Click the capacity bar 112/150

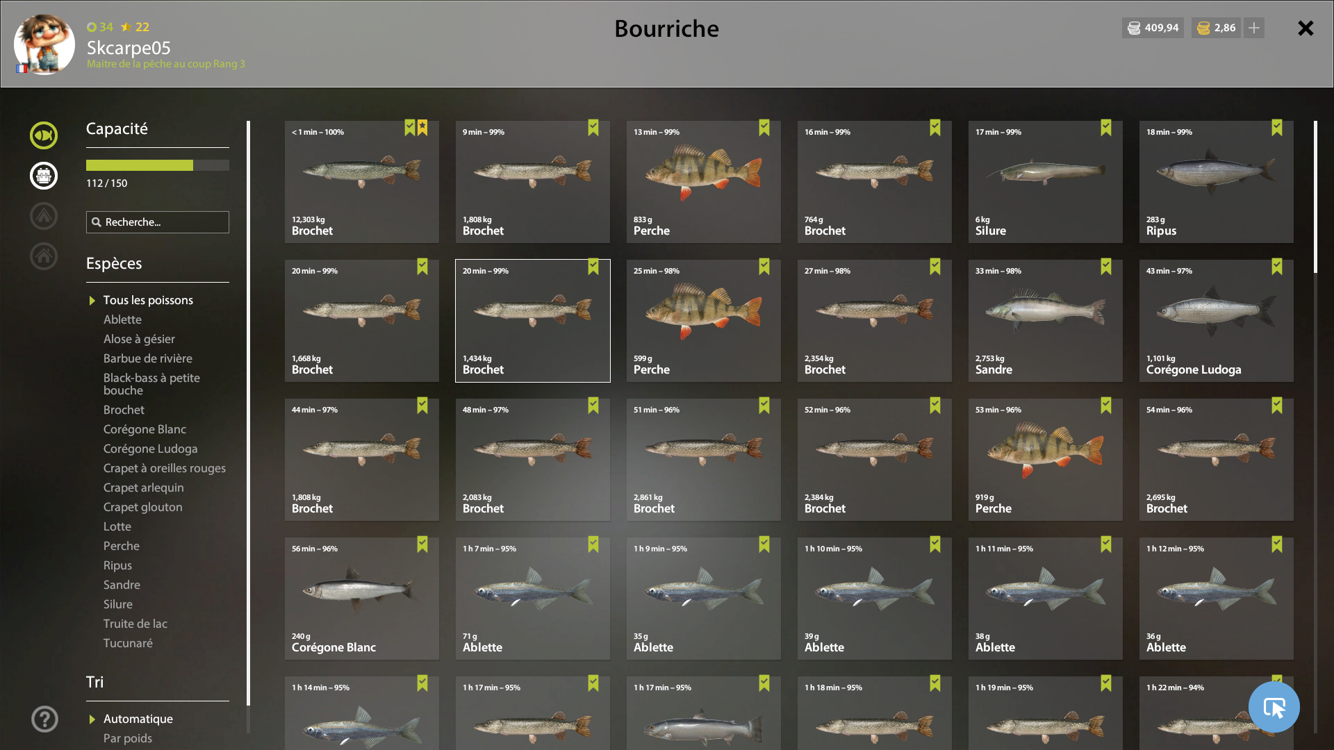[158, 165]
